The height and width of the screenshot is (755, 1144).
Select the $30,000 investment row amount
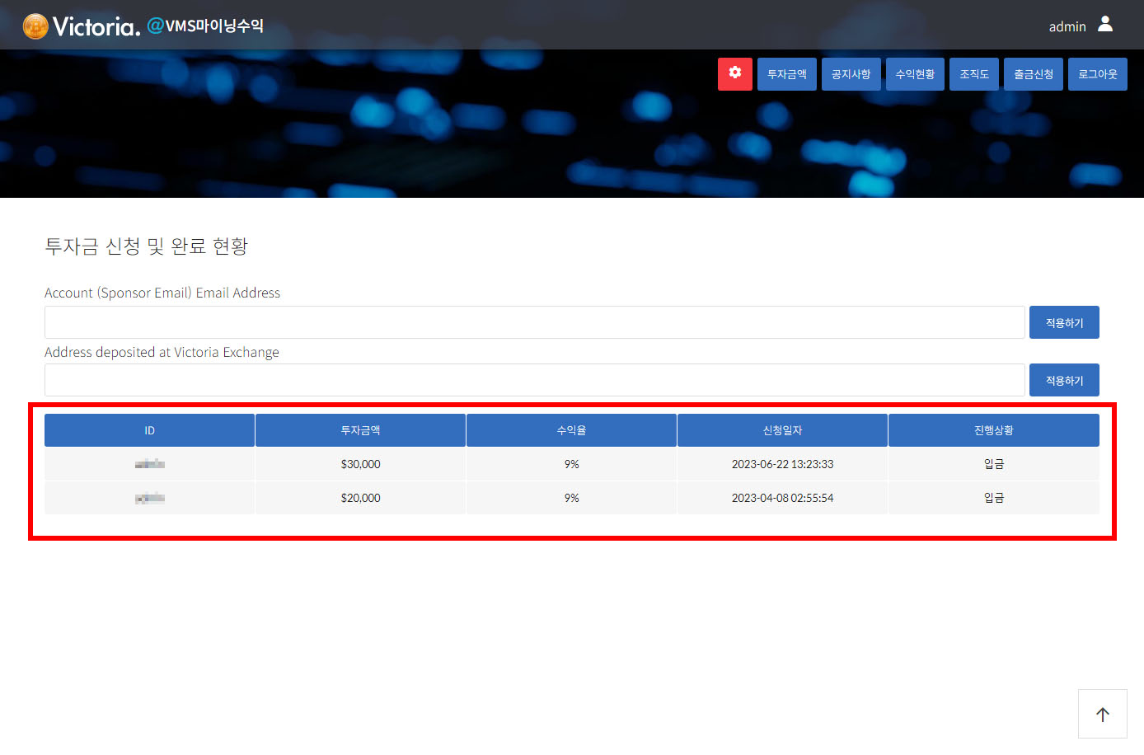pos(360,464)
